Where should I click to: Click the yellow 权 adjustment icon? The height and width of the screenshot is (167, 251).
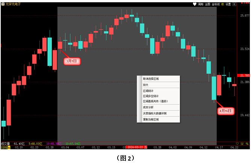coord(222,4)
